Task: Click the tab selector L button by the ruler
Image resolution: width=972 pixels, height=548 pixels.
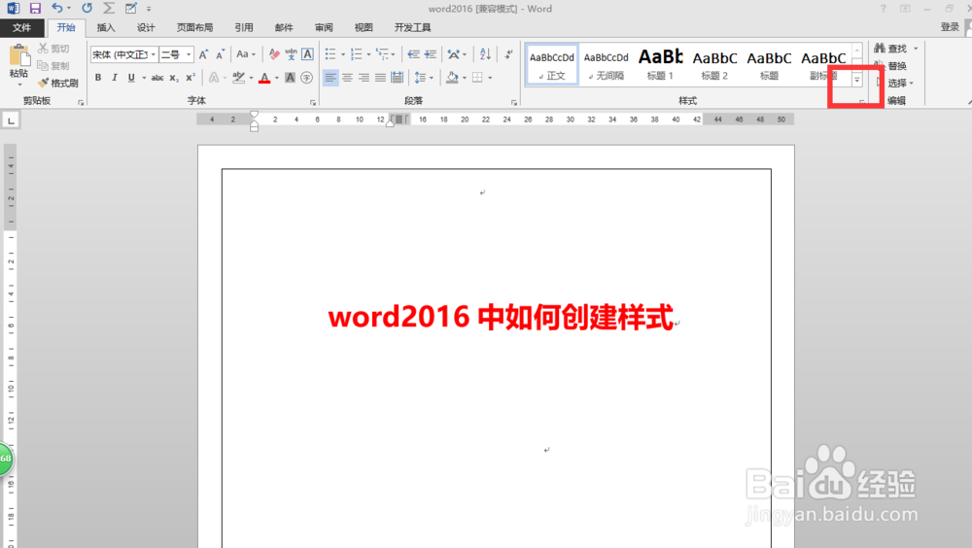Action: [11, 120]
